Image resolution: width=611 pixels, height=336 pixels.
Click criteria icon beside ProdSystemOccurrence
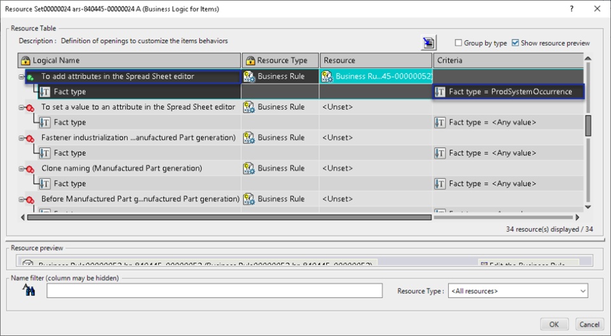[440, 91]
